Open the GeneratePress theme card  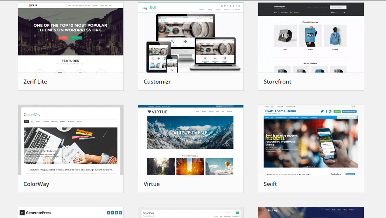point(71,212)
